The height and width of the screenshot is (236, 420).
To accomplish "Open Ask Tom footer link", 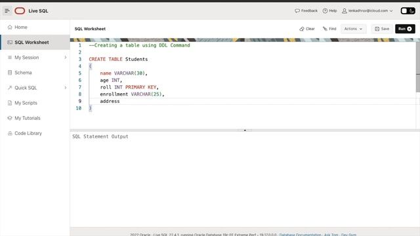I will tap(331, 235).
